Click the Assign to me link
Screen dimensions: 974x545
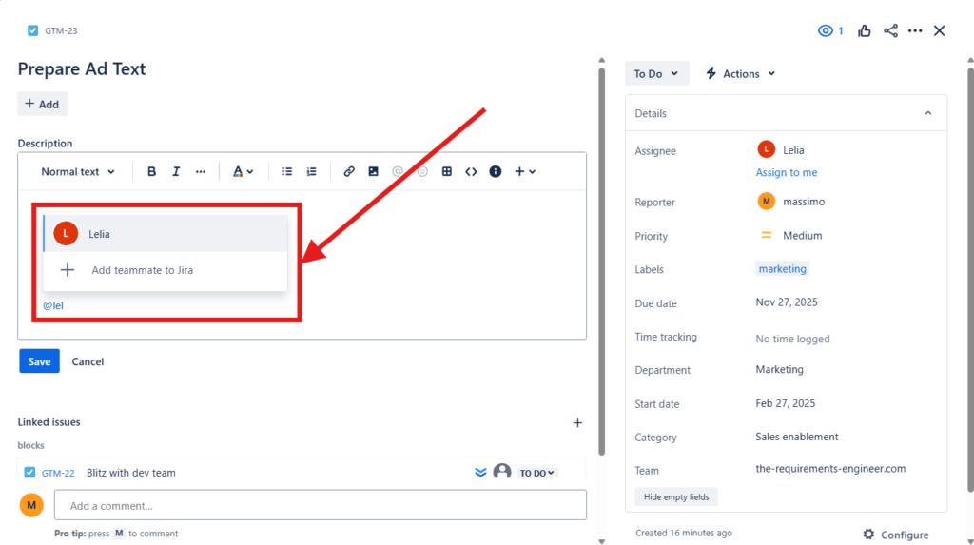point(787,172)
